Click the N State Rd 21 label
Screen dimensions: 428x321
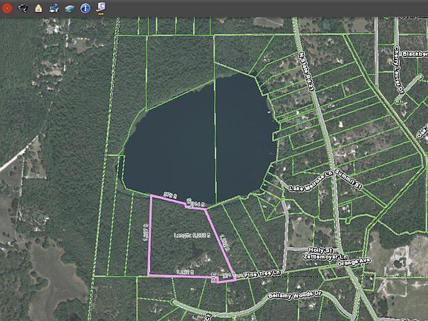point(307,71)
